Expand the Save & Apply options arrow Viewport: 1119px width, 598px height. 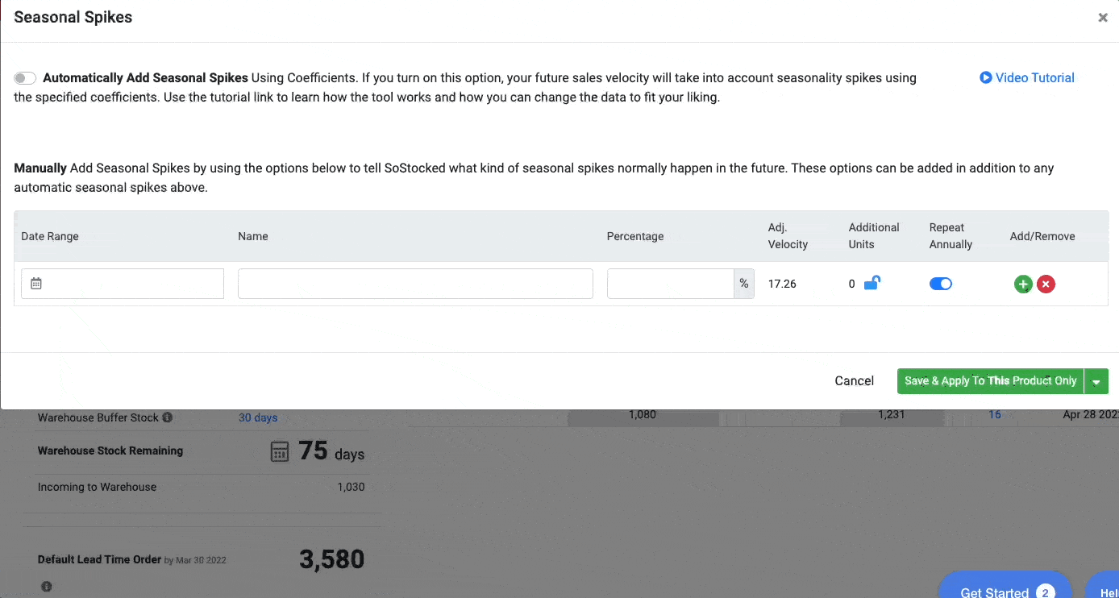(x=1096, y=380)
